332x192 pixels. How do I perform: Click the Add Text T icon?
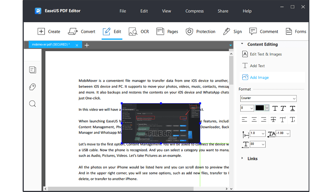pos(245,66)
